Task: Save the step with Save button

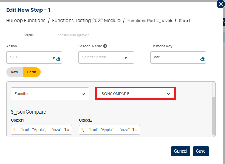Action: click(x=201, y=151)
